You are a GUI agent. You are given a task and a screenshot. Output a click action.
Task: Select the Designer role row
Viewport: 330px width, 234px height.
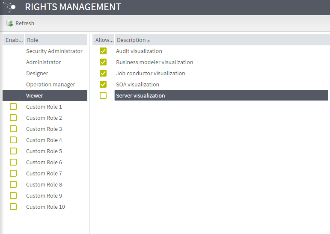tap(37, 73)
